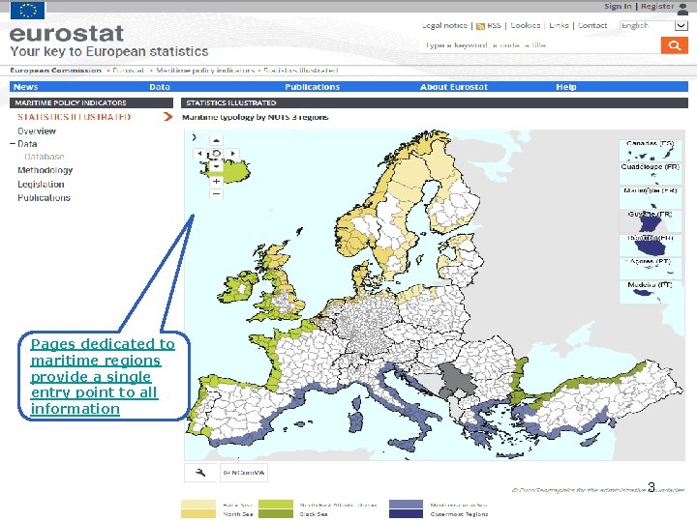Select the Réunion (FR) inset map
This screenshot has height=522, width=697.
click(650, 245)
